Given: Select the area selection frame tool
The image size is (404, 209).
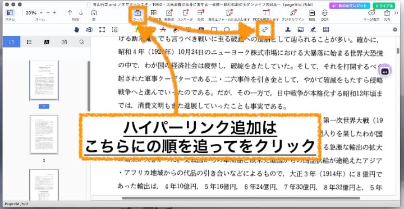Looking at the screenshot, I should (x=102, y=30).
